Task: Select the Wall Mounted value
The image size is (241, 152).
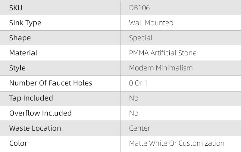Action: click(151, 23)
